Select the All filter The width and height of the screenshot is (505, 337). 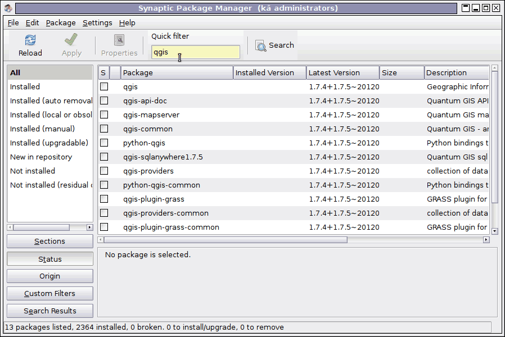coord(50,72)
